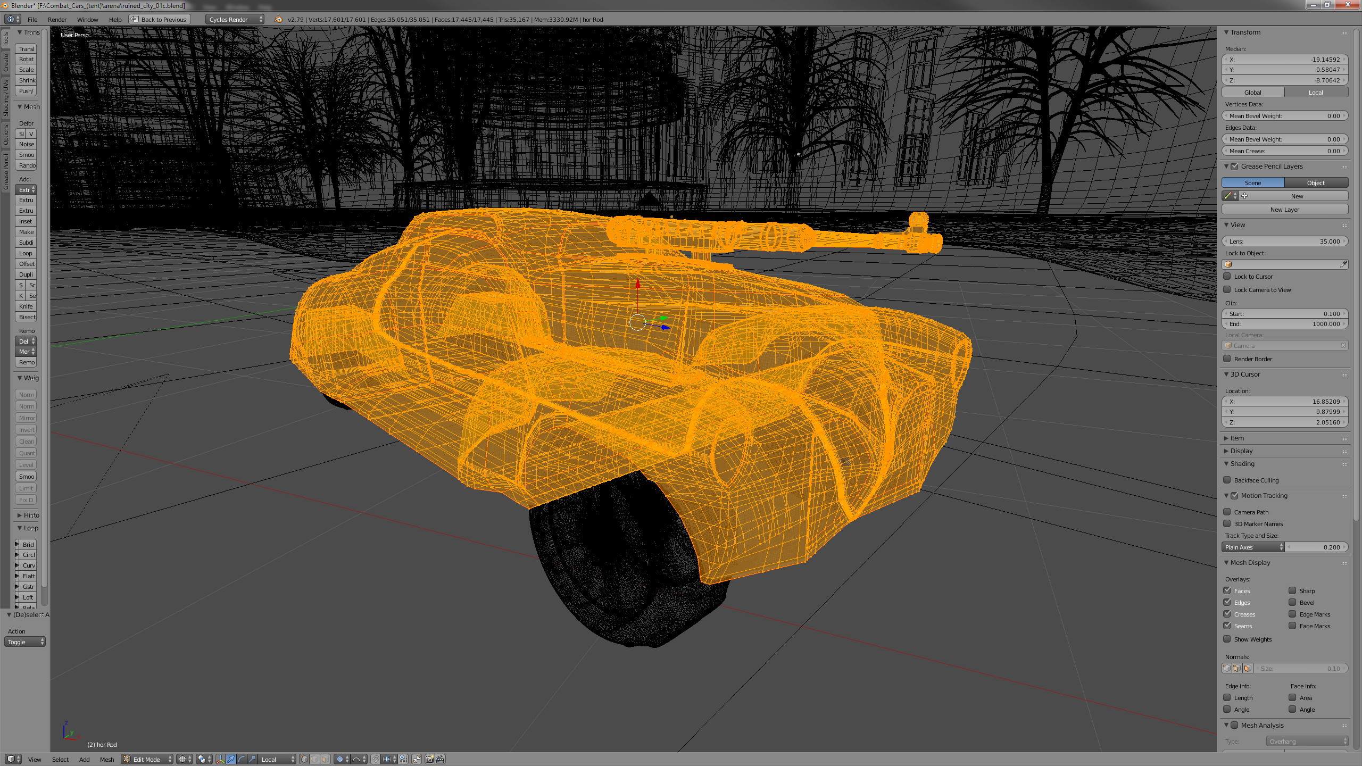
Task: Open the pivot point selector
Action: [204, 759]
